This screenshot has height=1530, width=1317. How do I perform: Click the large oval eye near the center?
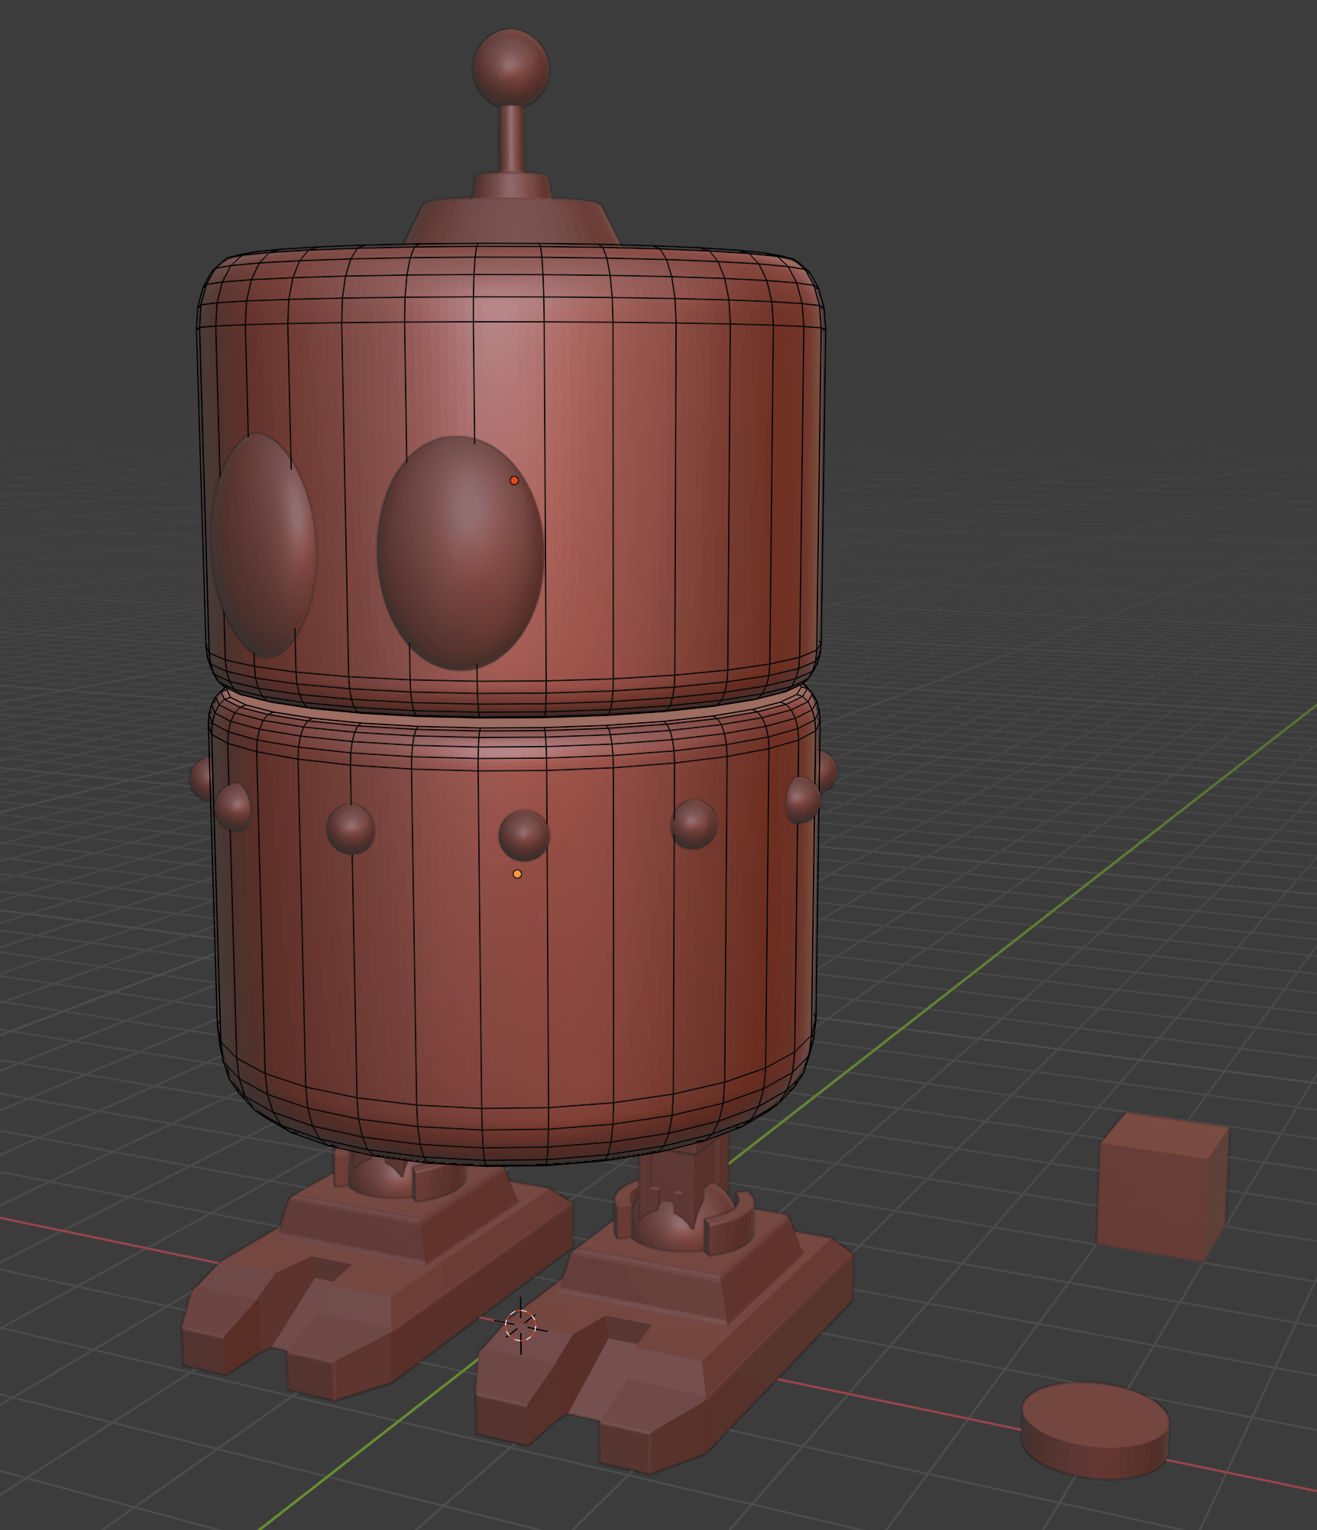coord(461,553)
